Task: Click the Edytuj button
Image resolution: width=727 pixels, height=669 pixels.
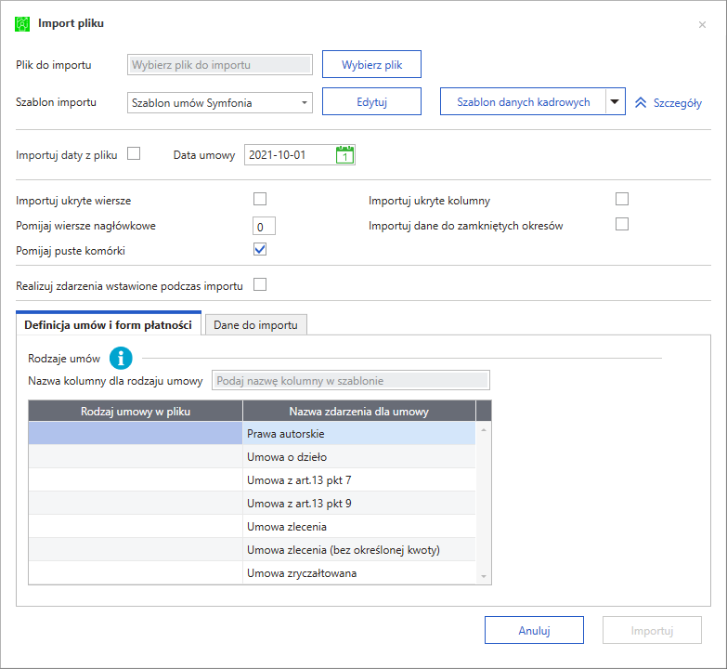Action: 371,102
